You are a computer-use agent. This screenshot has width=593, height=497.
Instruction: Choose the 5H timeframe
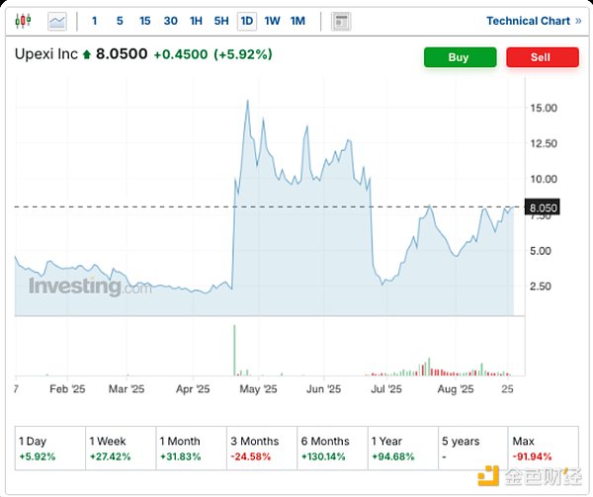(221, 21)
